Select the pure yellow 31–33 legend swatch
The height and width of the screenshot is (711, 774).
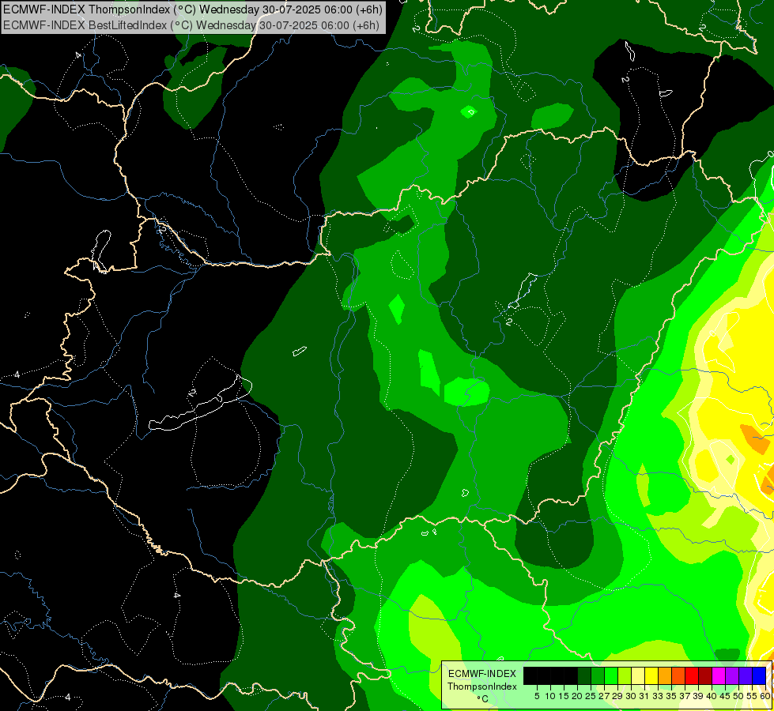pos(651,676)
